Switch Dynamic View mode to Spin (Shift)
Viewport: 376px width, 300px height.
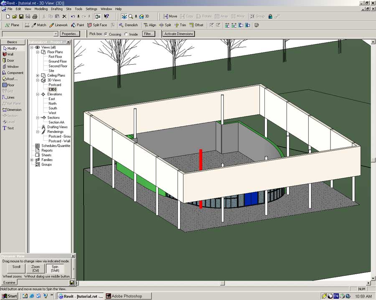[x=55, y=268]
